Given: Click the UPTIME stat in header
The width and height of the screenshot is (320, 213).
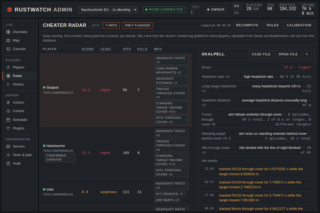Looking at the screenshot, I should (308, 9).
